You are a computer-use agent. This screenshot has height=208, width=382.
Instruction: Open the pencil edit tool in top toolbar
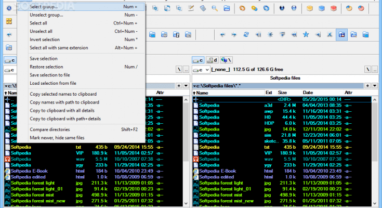point(191,8)
